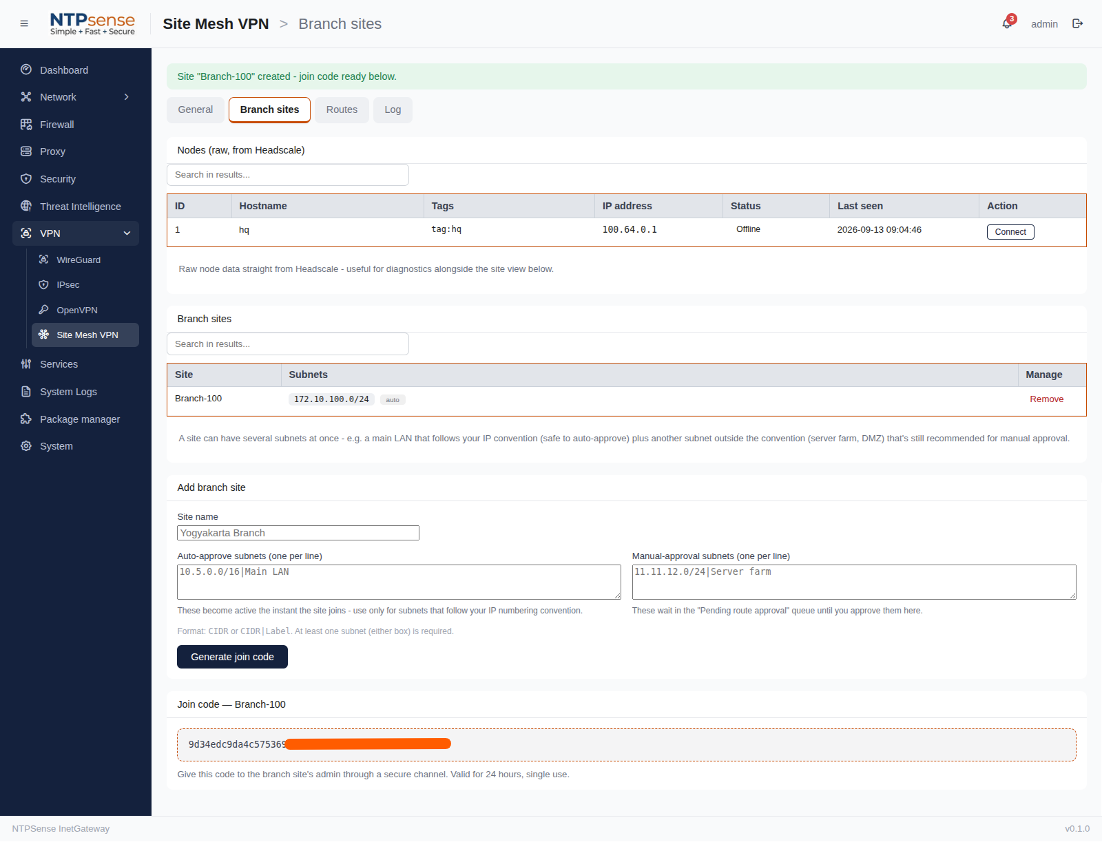The image size is (1102, 842).
Task: Click the Dashboard gauge icon
Action: [26, 70]
